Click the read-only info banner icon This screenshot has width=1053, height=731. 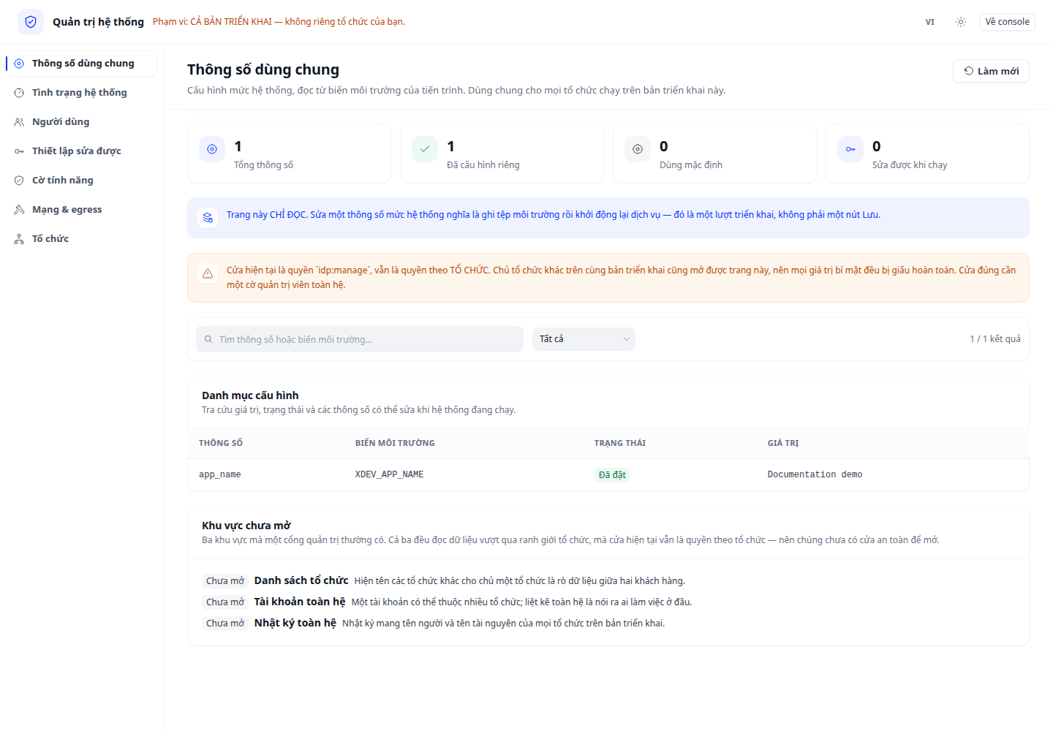click(208, 218)
